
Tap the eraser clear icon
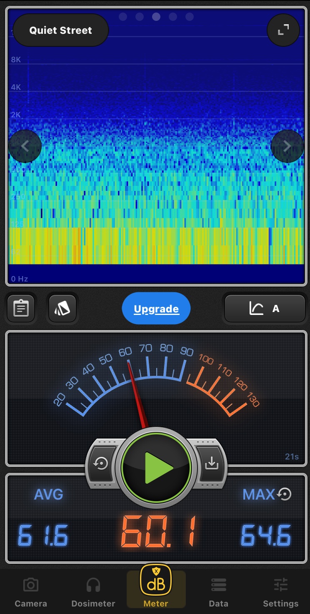coord(62,309)
